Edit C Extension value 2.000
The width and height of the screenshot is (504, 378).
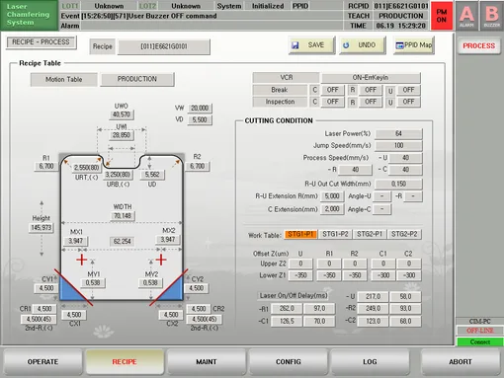332,209
